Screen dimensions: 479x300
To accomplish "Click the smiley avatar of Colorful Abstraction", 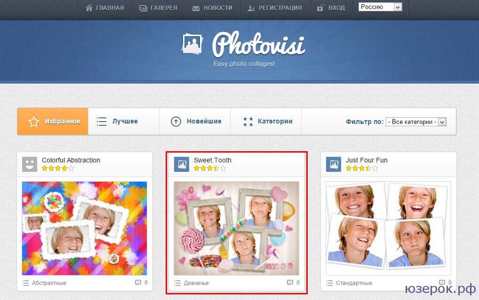I will point(30,164).
